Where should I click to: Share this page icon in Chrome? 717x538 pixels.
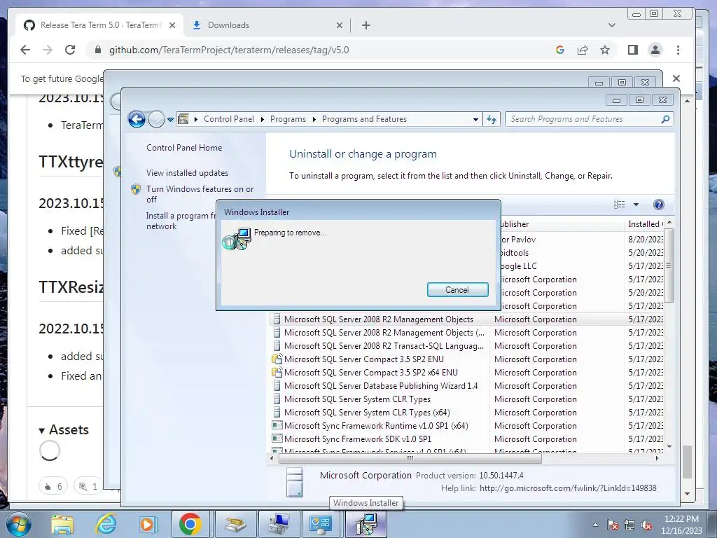583,50
